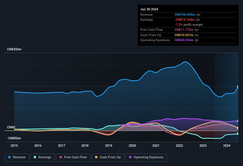Click the CN¥350m y-axis label
This screenshot has width=243, height=166.
14,49
